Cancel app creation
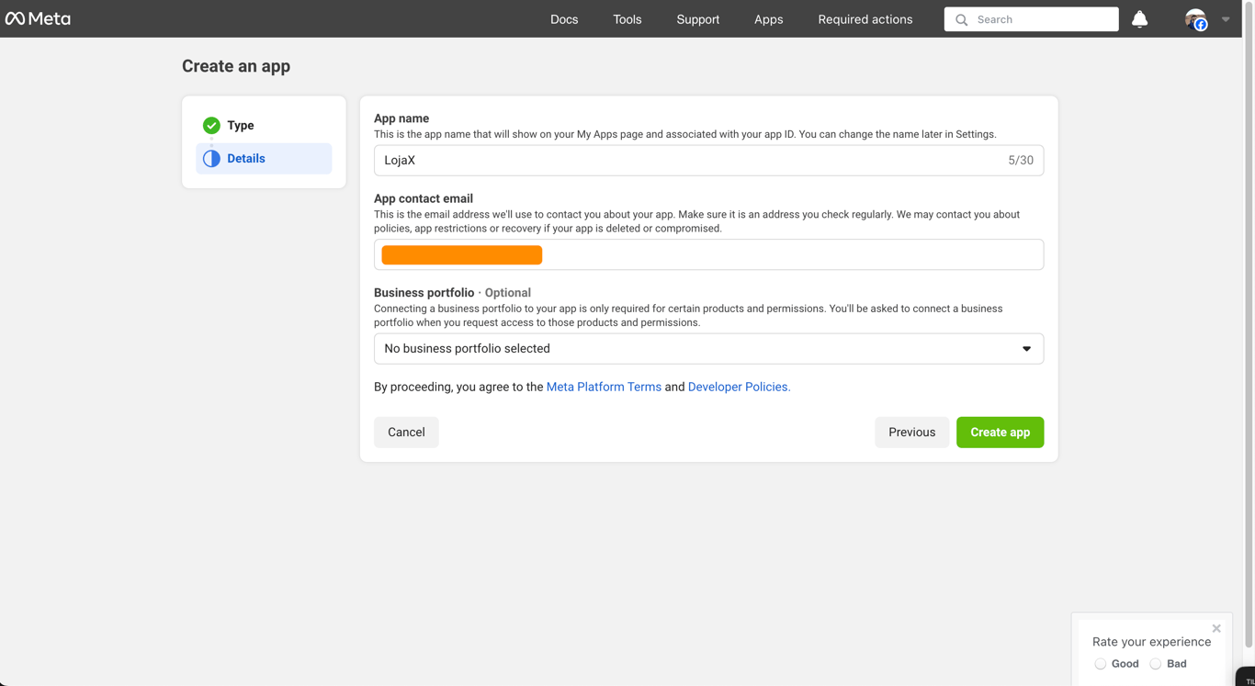Screen dimensions: 1255x686 coord(406,433)
